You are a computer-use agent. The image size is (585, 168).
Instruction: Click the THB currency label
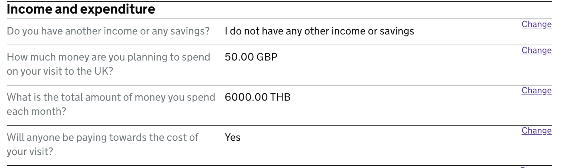pos(280,97)
